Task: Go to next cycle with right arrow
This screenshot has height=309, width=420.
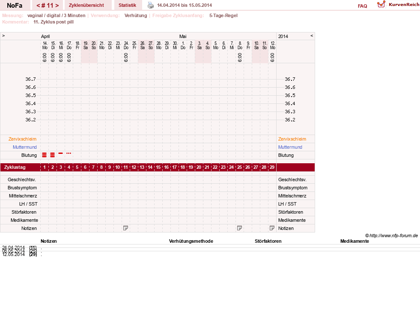Action: [x=57, y=6]
